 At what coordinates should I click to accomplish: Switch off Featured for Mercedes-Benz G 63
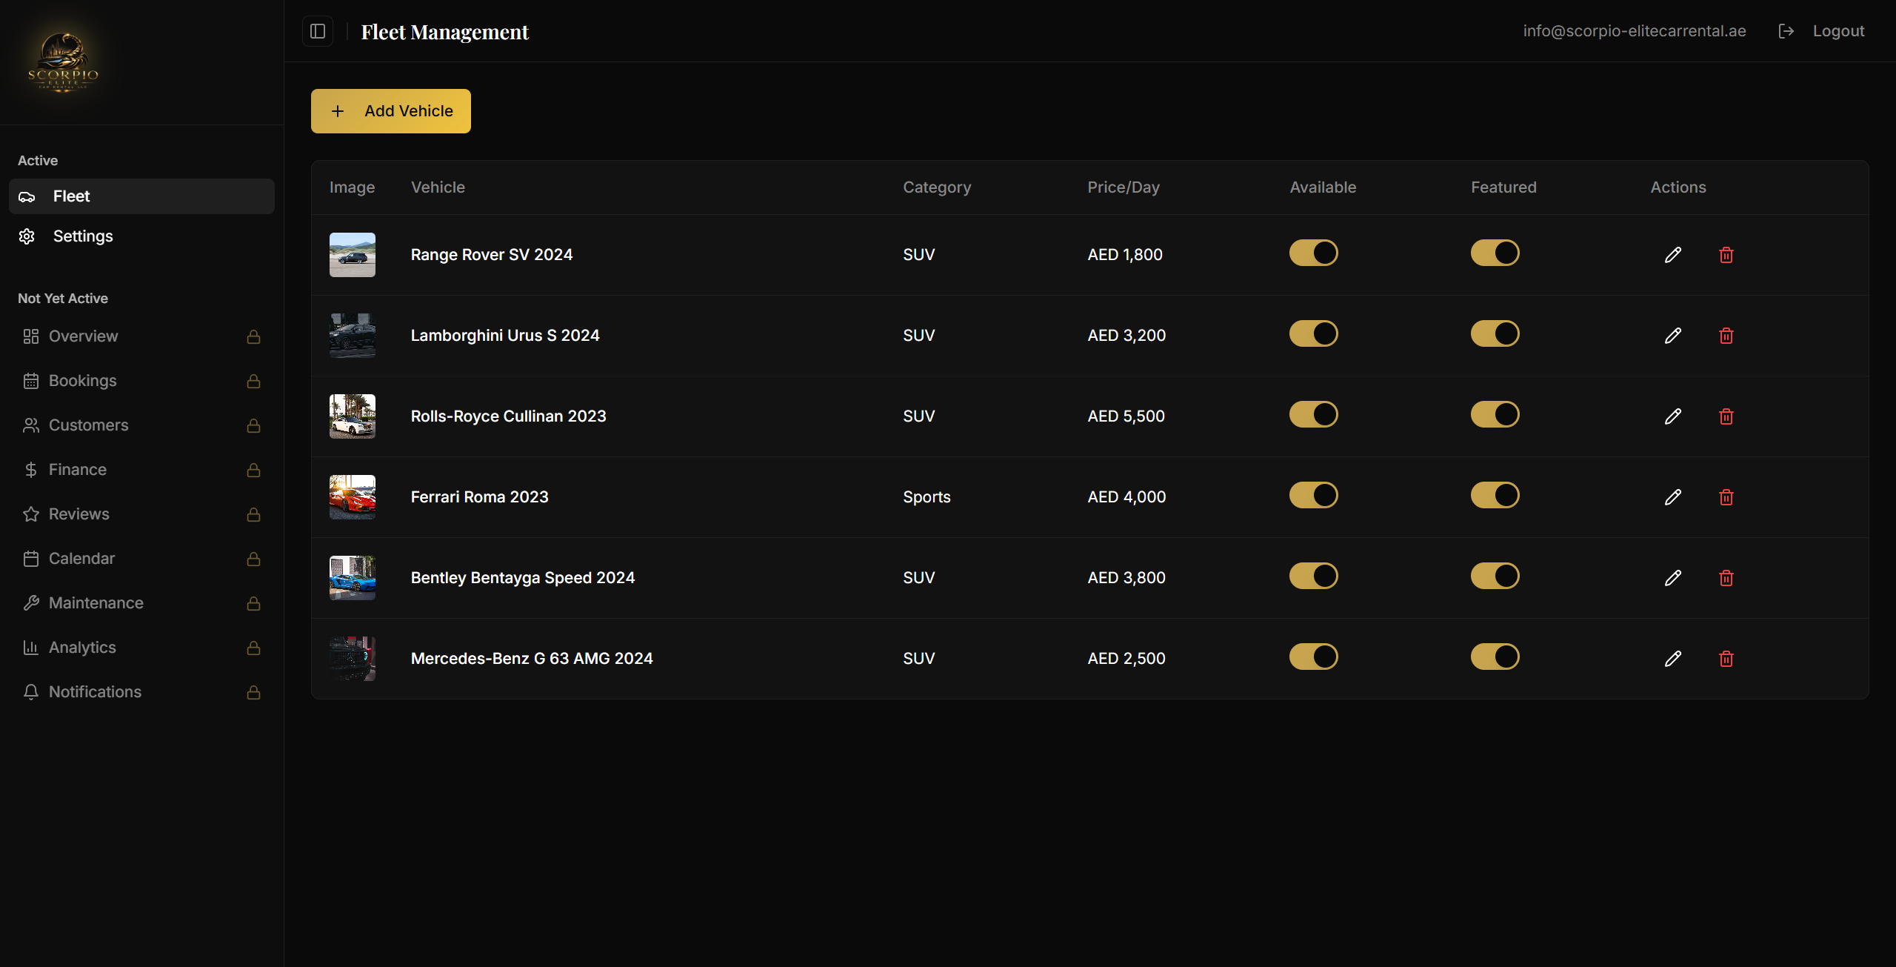click(1495, 657)
